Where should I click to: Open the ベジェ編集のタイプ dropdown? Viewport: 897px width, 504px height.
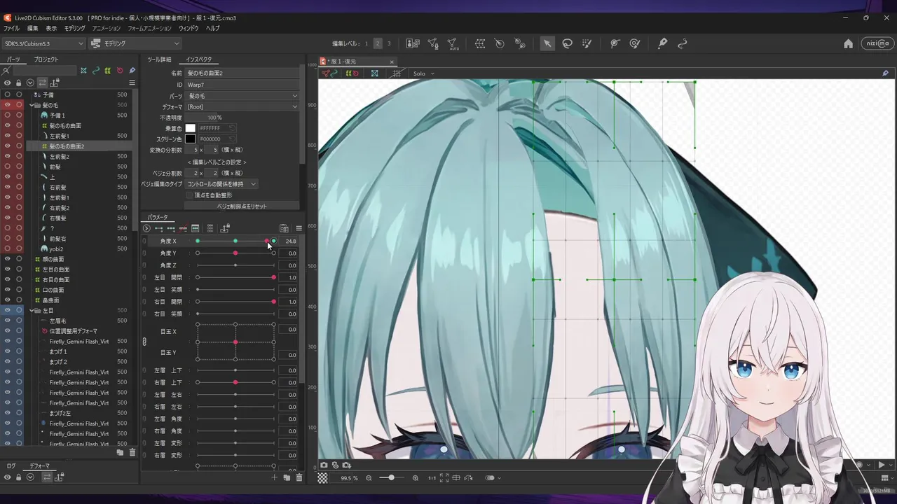pos(221,184)
